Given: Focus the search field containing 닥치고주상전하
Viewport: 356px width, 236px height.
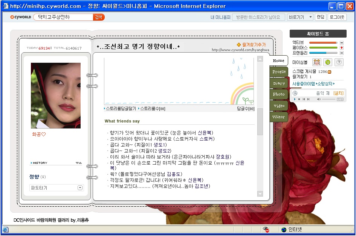Looking at the screenshot, I should (63, 17).
